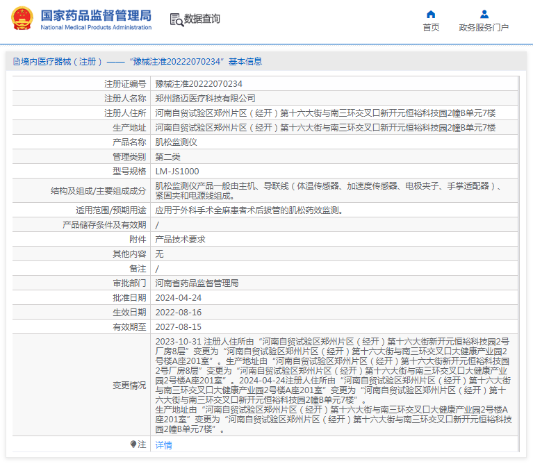Viewport: 533px width, 464px height.
Task: Click the 首页 home icon
Action: pos(431,15)
